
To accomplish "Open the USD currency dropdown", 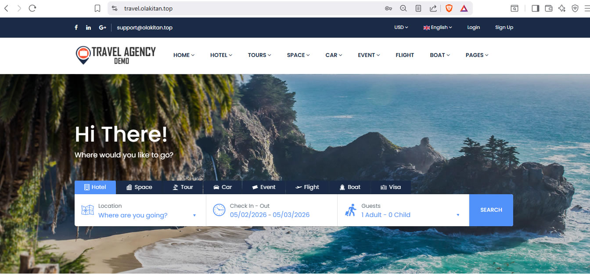I will coord(401,27).
